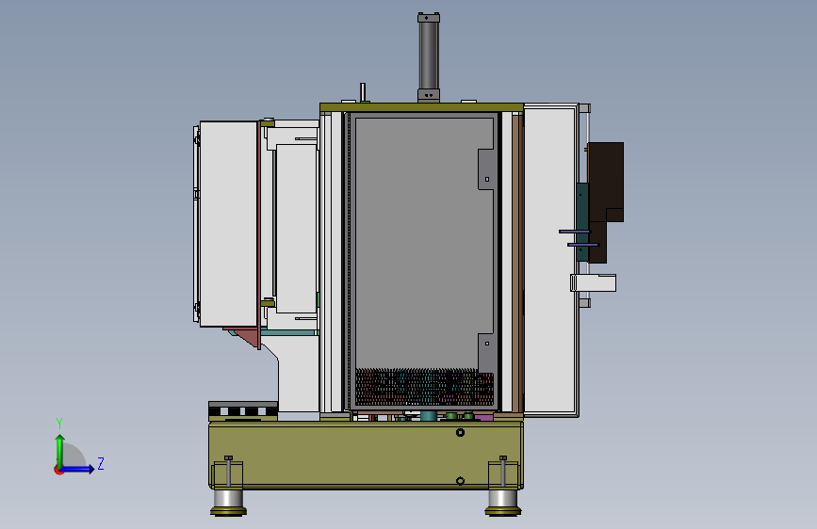This screenshot has width=817, height=529.
Task: Select the vertical pneumatic cylinder on top
Action: pos(429,57)
